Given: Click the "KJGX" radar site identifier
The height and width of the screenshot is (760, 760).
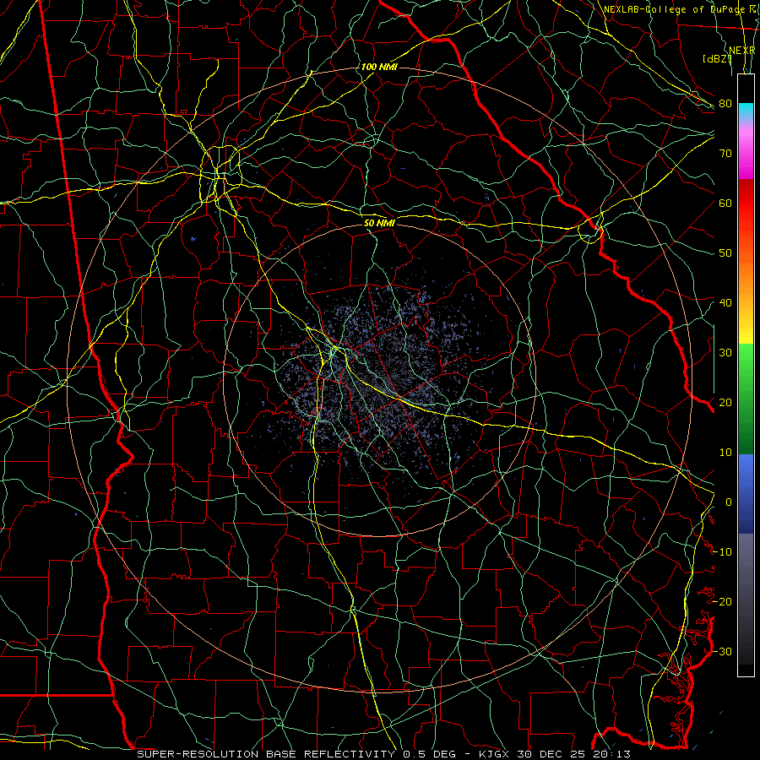Looking at the screenshot, I should pos(494,754).
